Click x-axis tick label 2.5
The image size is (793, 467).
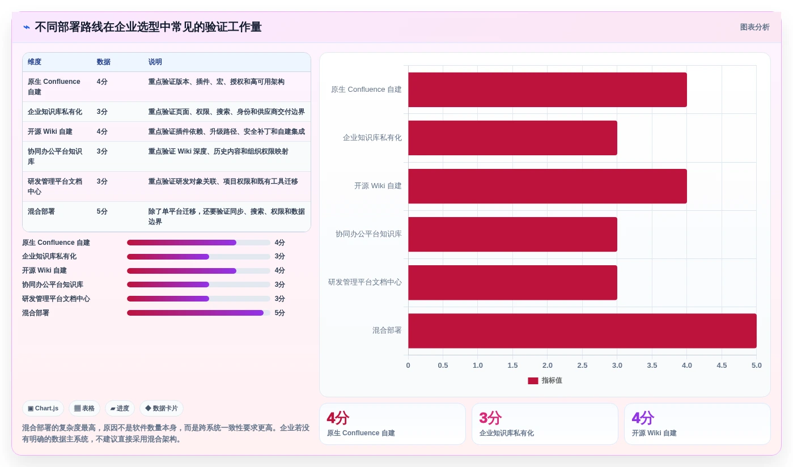[x=582, y=366]
